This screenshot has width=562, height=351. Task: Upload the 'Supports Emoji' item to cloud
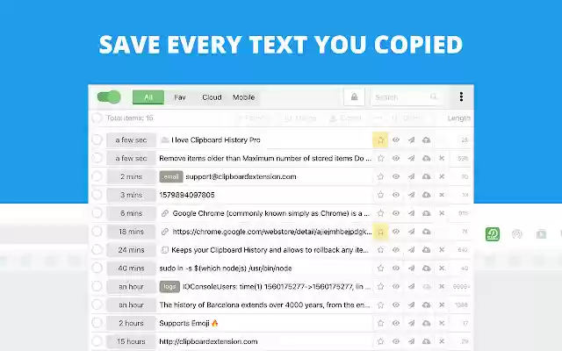[x=426, y=323]
